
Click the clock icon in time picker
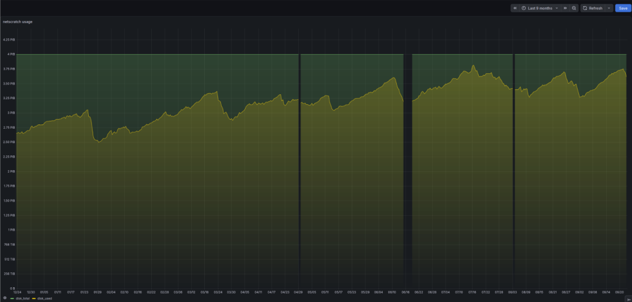point(523,8)
